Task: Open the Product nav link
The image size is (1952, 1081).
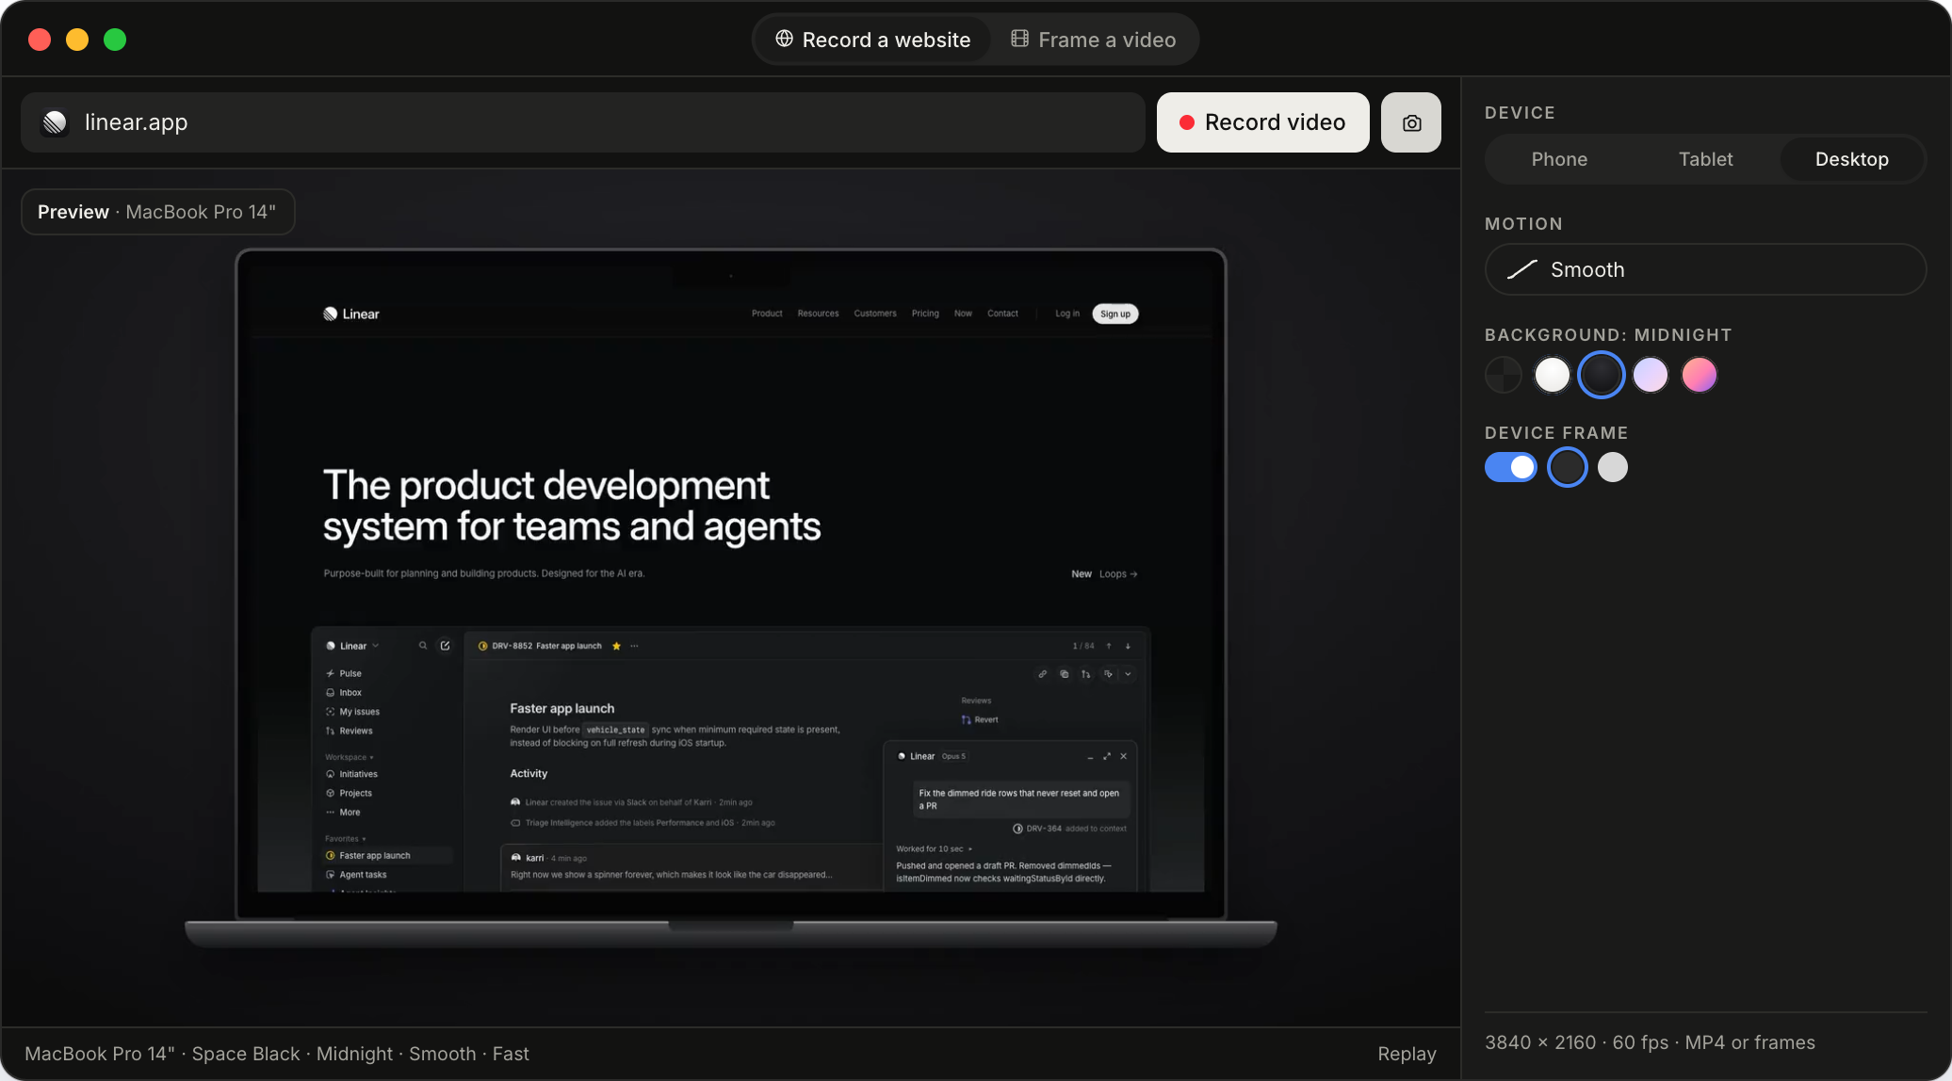Action: point(767,314)
